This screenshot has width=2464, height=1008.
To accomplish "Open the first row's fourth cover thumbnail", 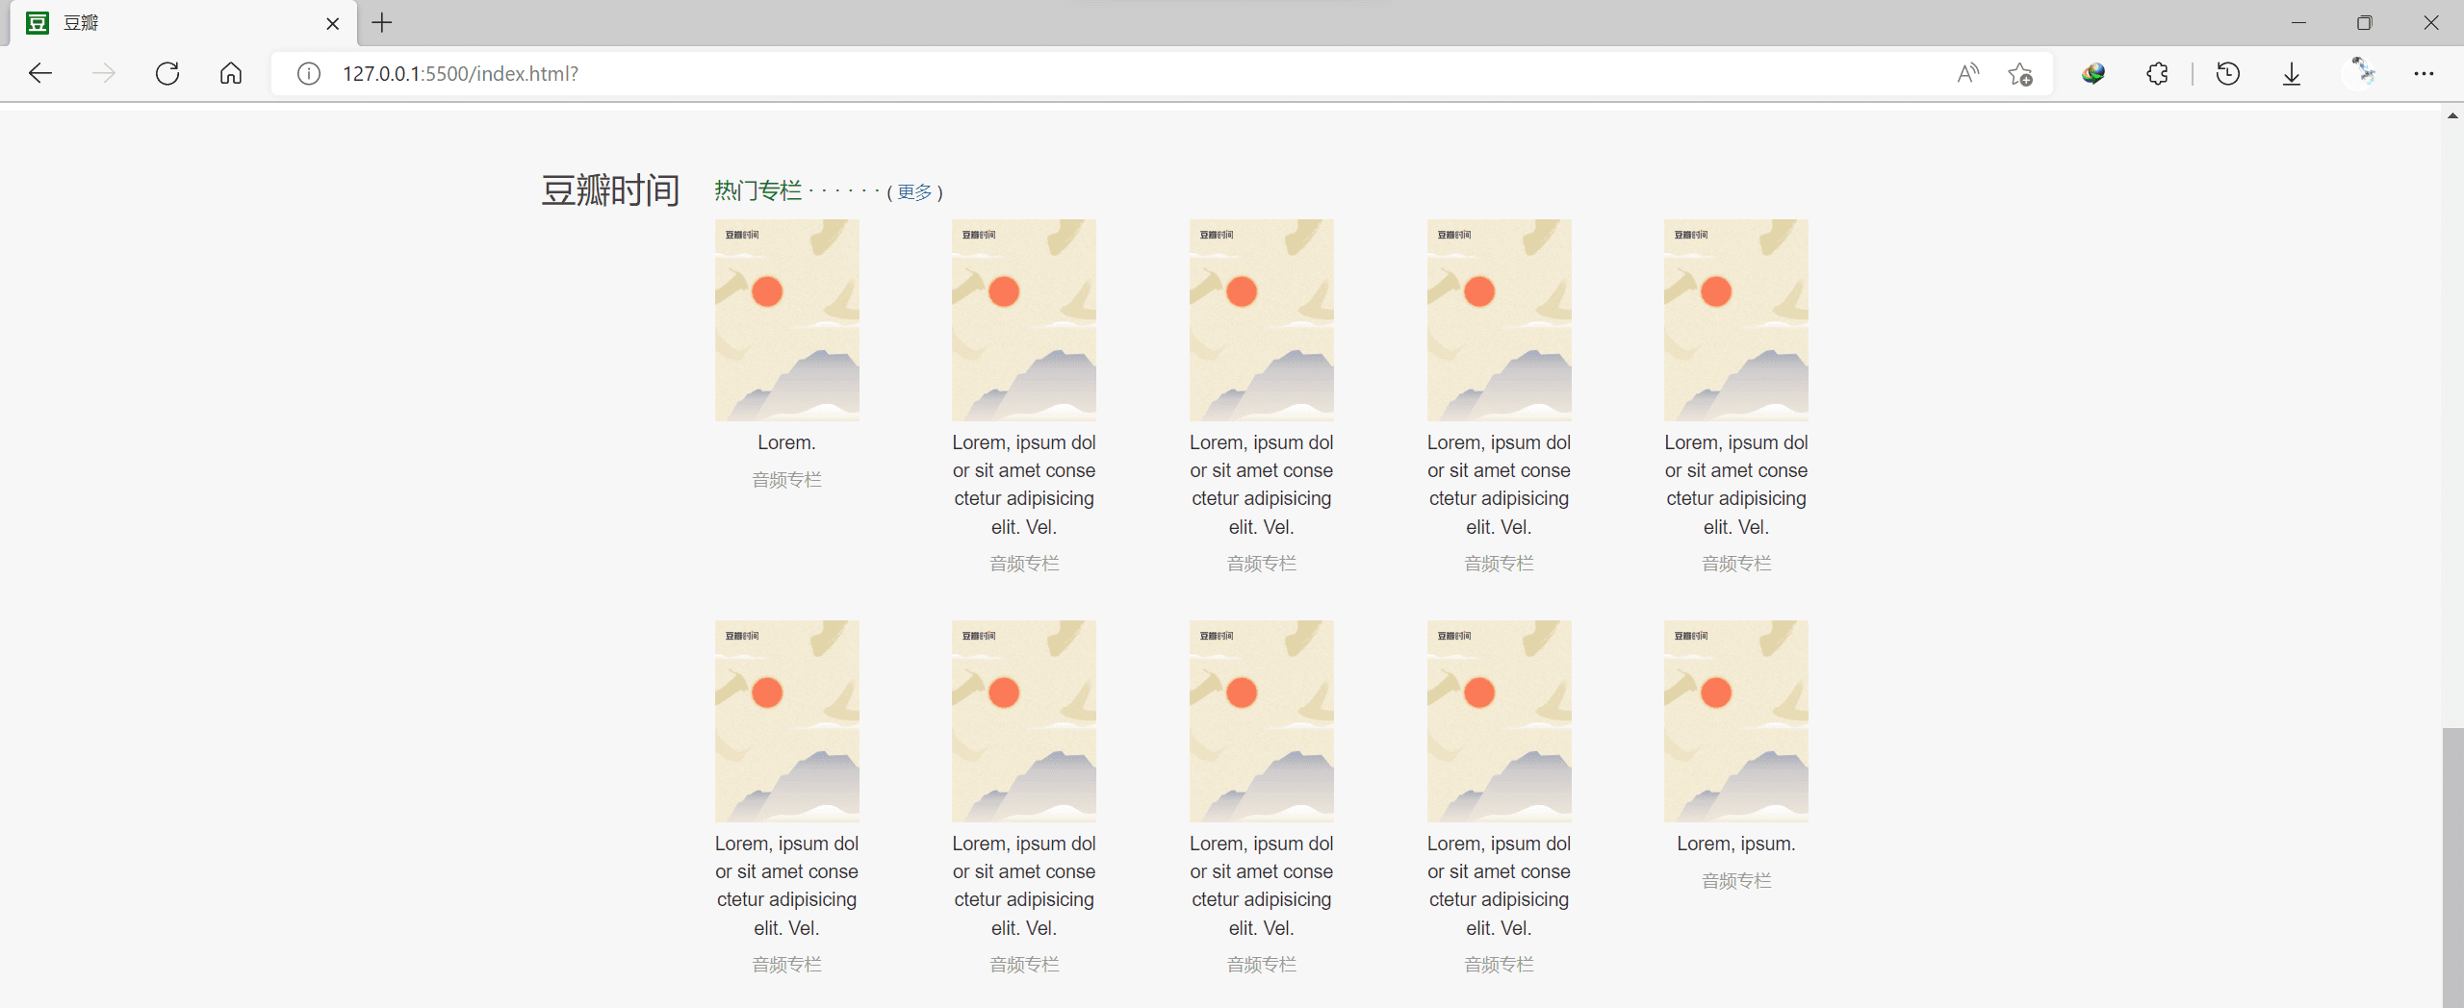I will click(x=1499, y=319).
